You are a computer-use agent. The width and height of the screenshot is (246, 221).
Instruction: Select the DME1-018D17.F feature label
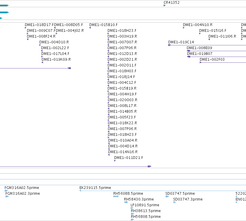point(39,25)
